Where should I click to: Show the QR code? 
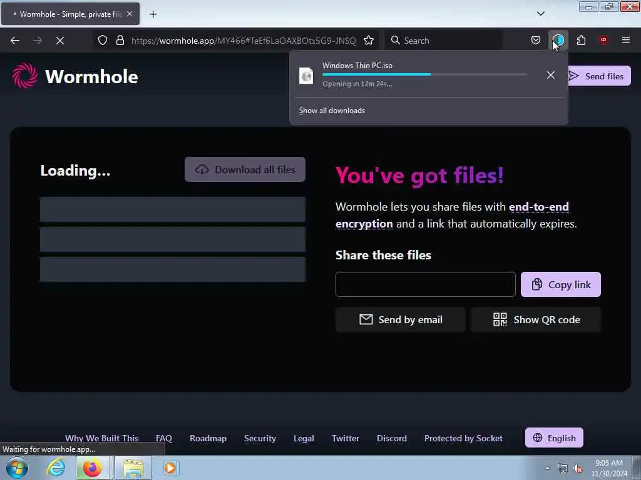pyautogui.click(x=536, y=319)
